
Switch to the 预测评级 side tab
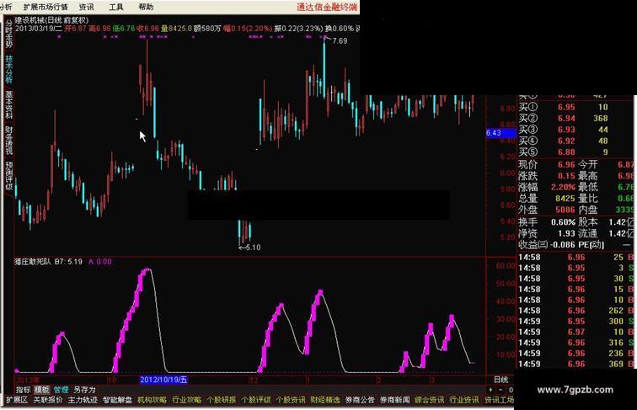click(x=9, y=175)
